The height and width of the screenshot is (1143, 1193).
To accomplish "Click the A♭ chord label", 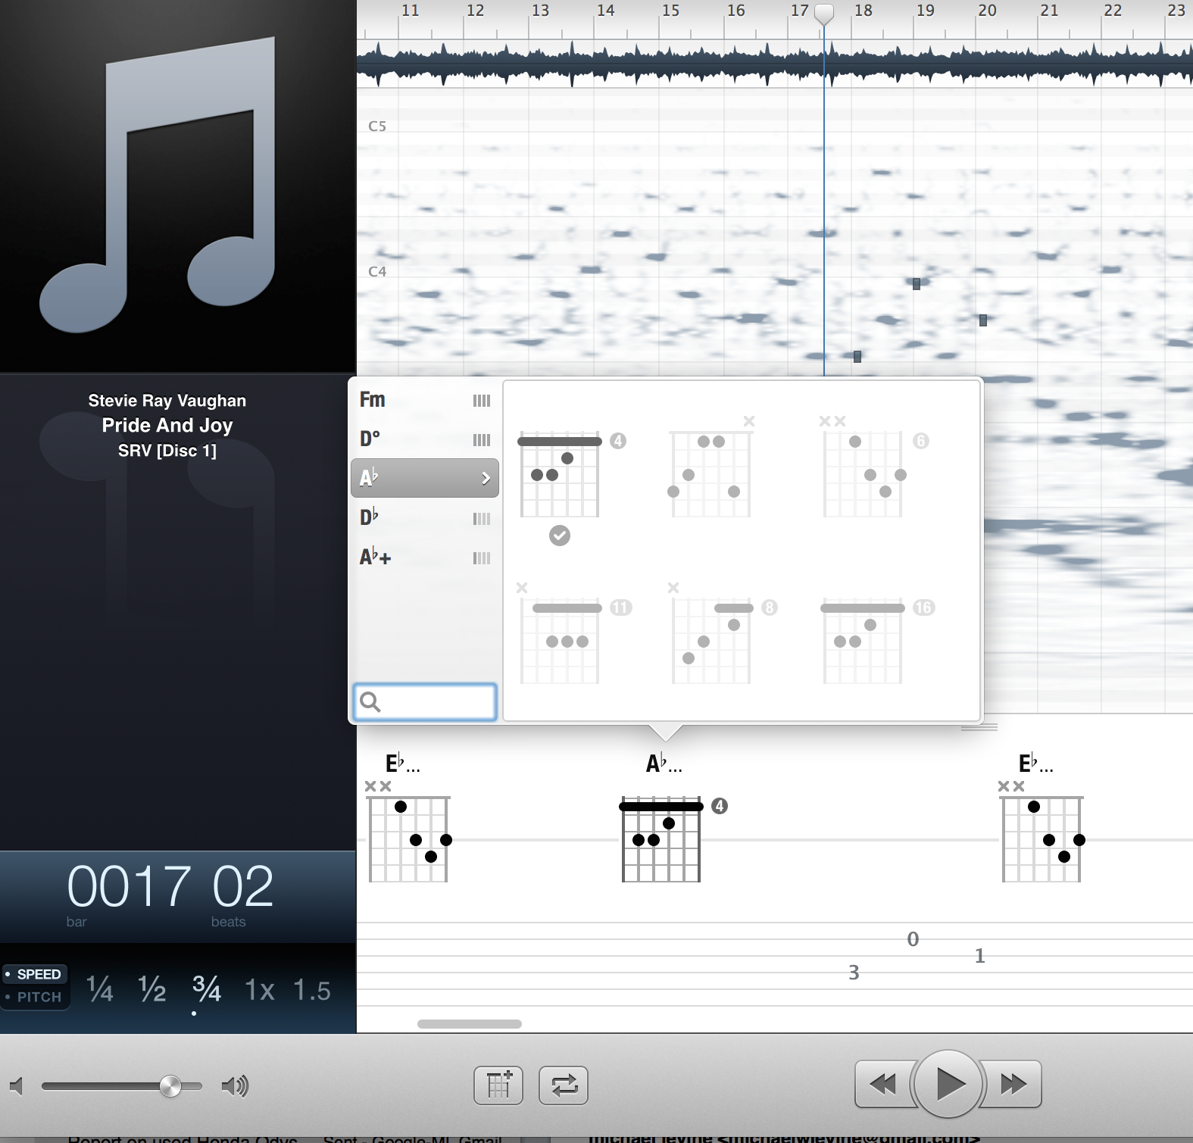I will point(664,764).
